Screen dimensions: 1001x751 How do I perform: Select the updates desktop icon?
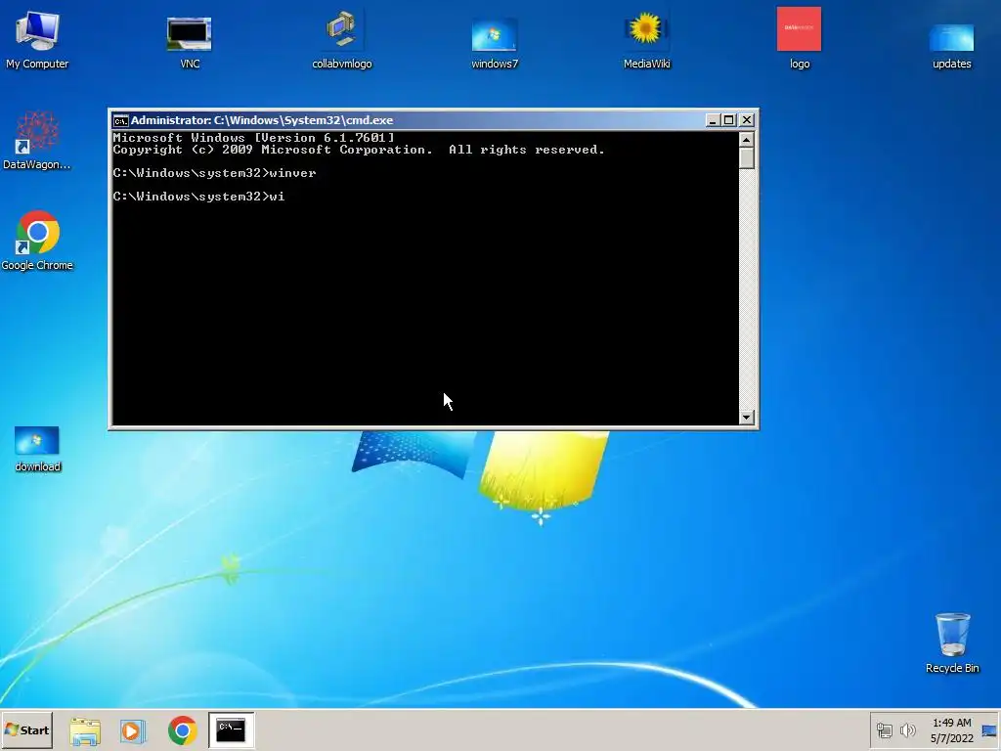coord(951,45)
